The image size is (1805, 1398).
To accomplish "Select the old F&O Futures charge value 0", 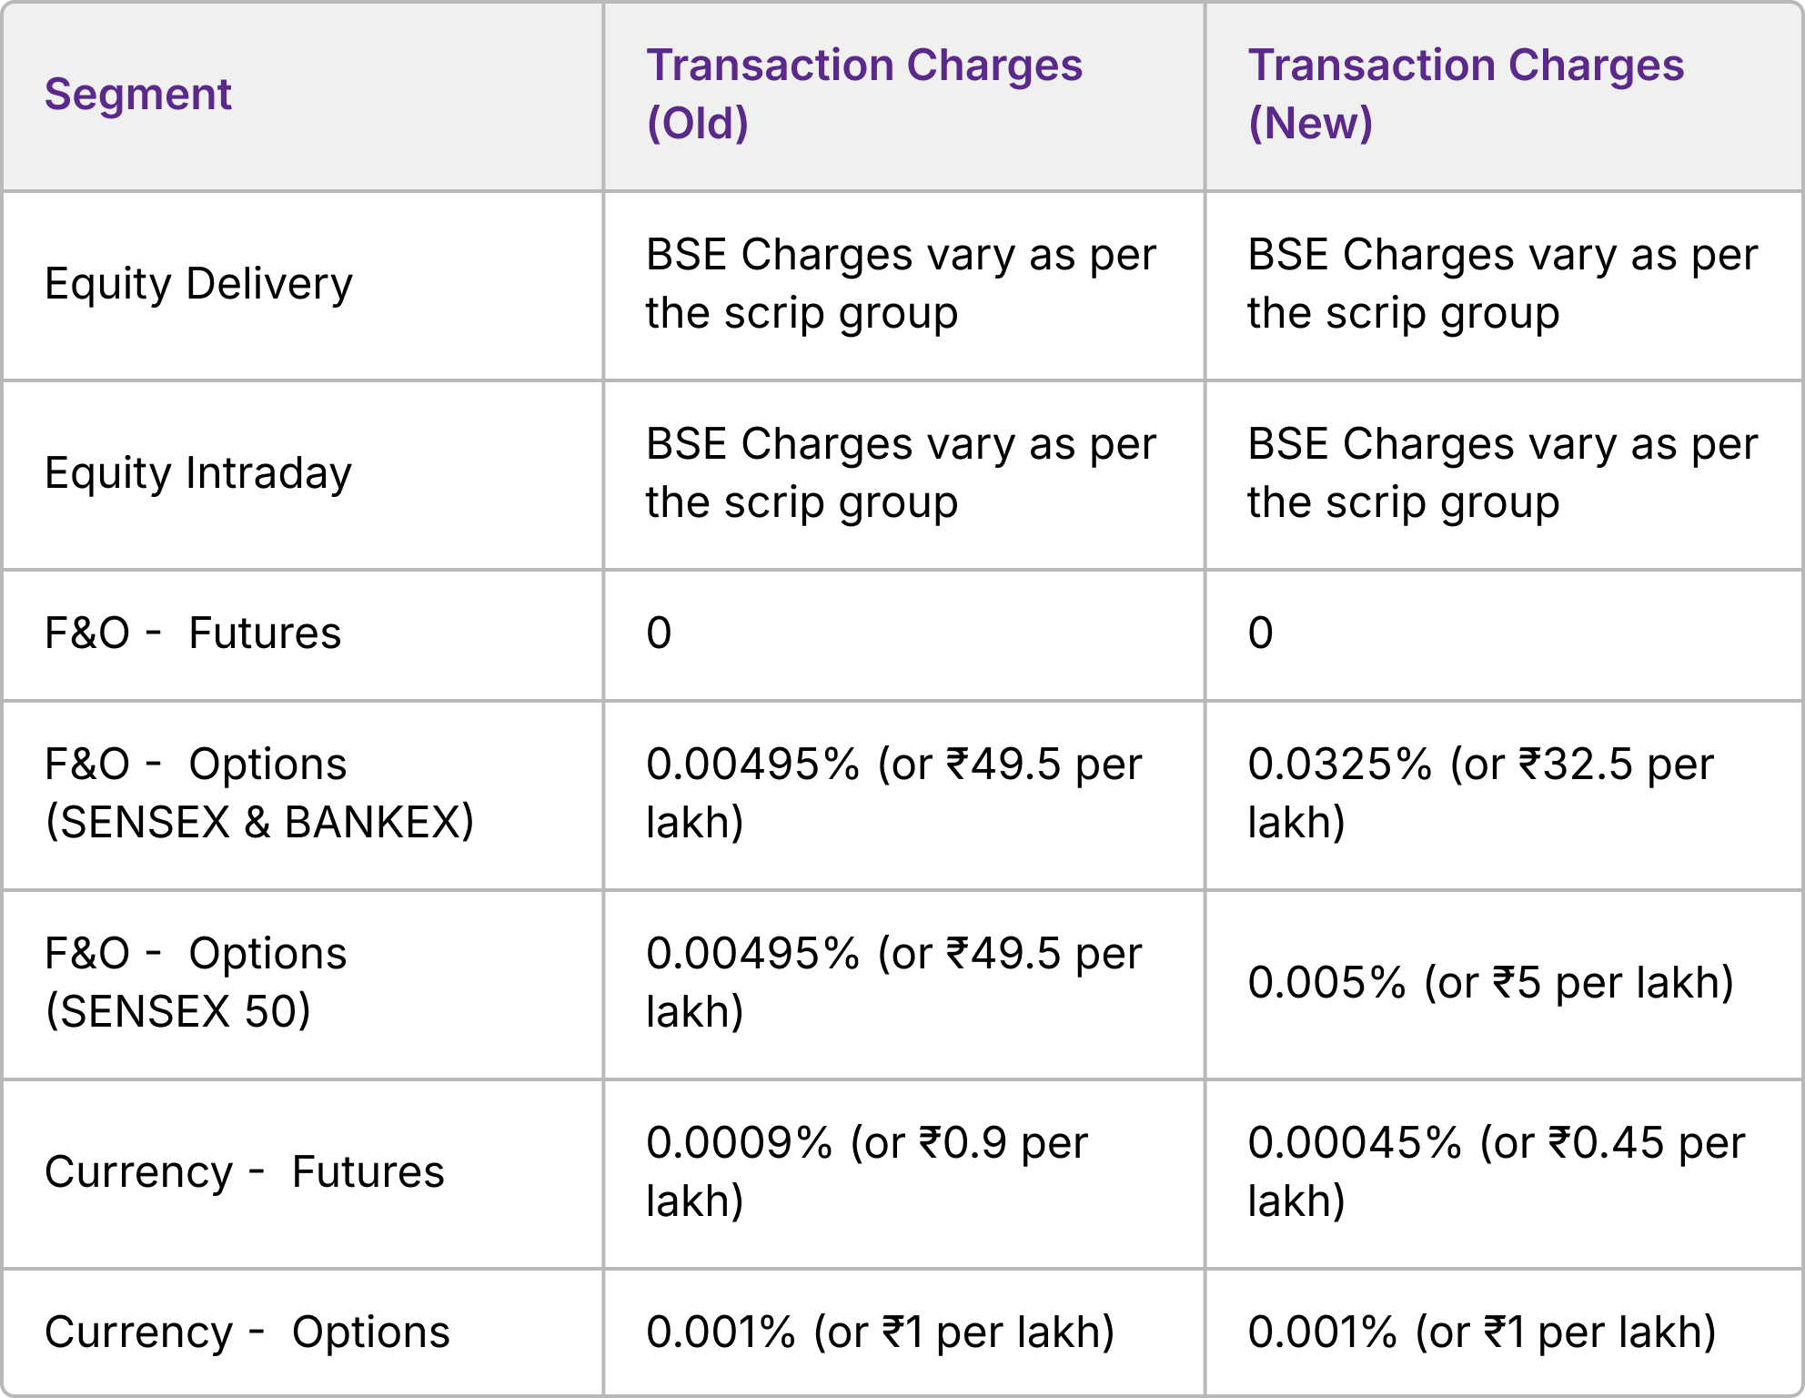I will pyautogui.click(x=660, y=633).
